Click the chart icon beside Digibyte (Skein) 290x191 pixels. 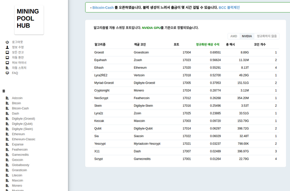pos(7,129)
